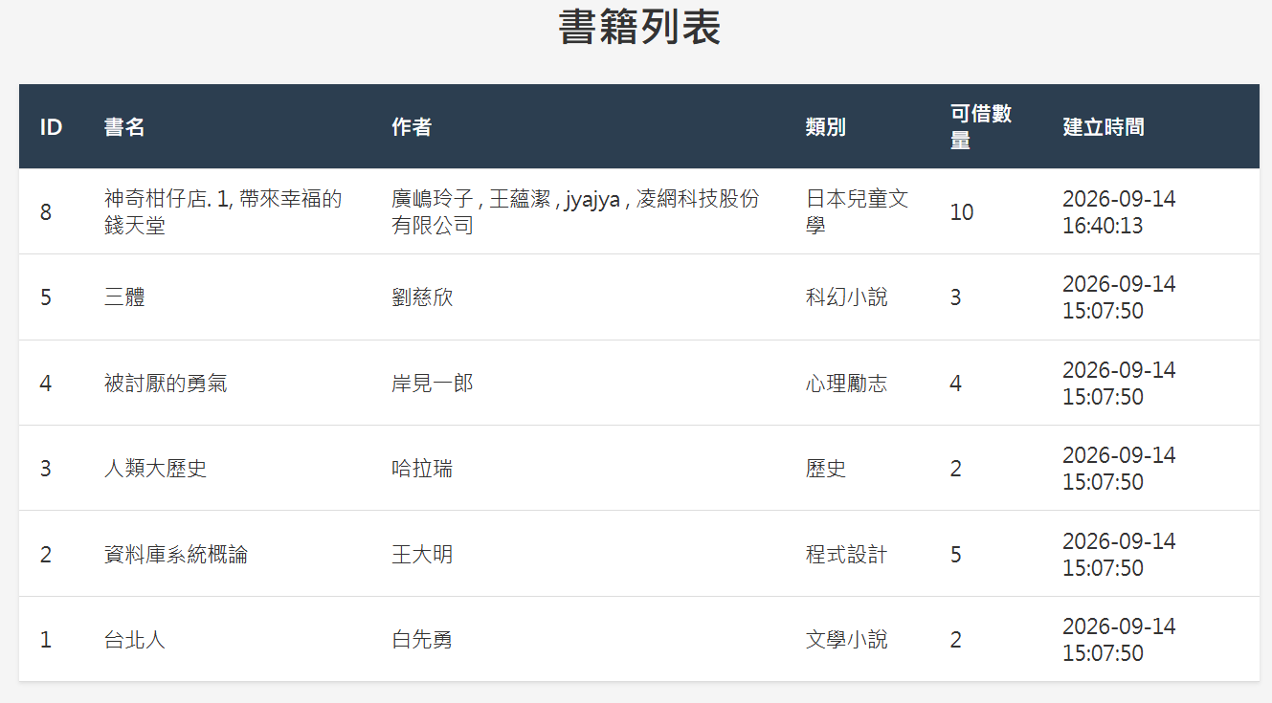The height and width of the screenshot is (703, 1272).
Task: Click the 書籍列表 page heading
Action: click(639, 27)
